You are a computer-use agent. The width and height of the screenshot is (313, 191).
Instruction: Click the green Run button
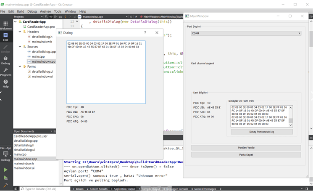coord(5,170)
